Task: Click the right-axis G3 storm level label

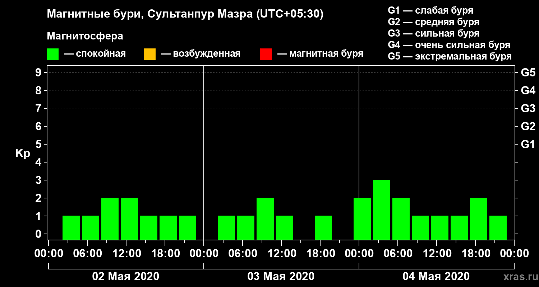Action: coord(528,108)
